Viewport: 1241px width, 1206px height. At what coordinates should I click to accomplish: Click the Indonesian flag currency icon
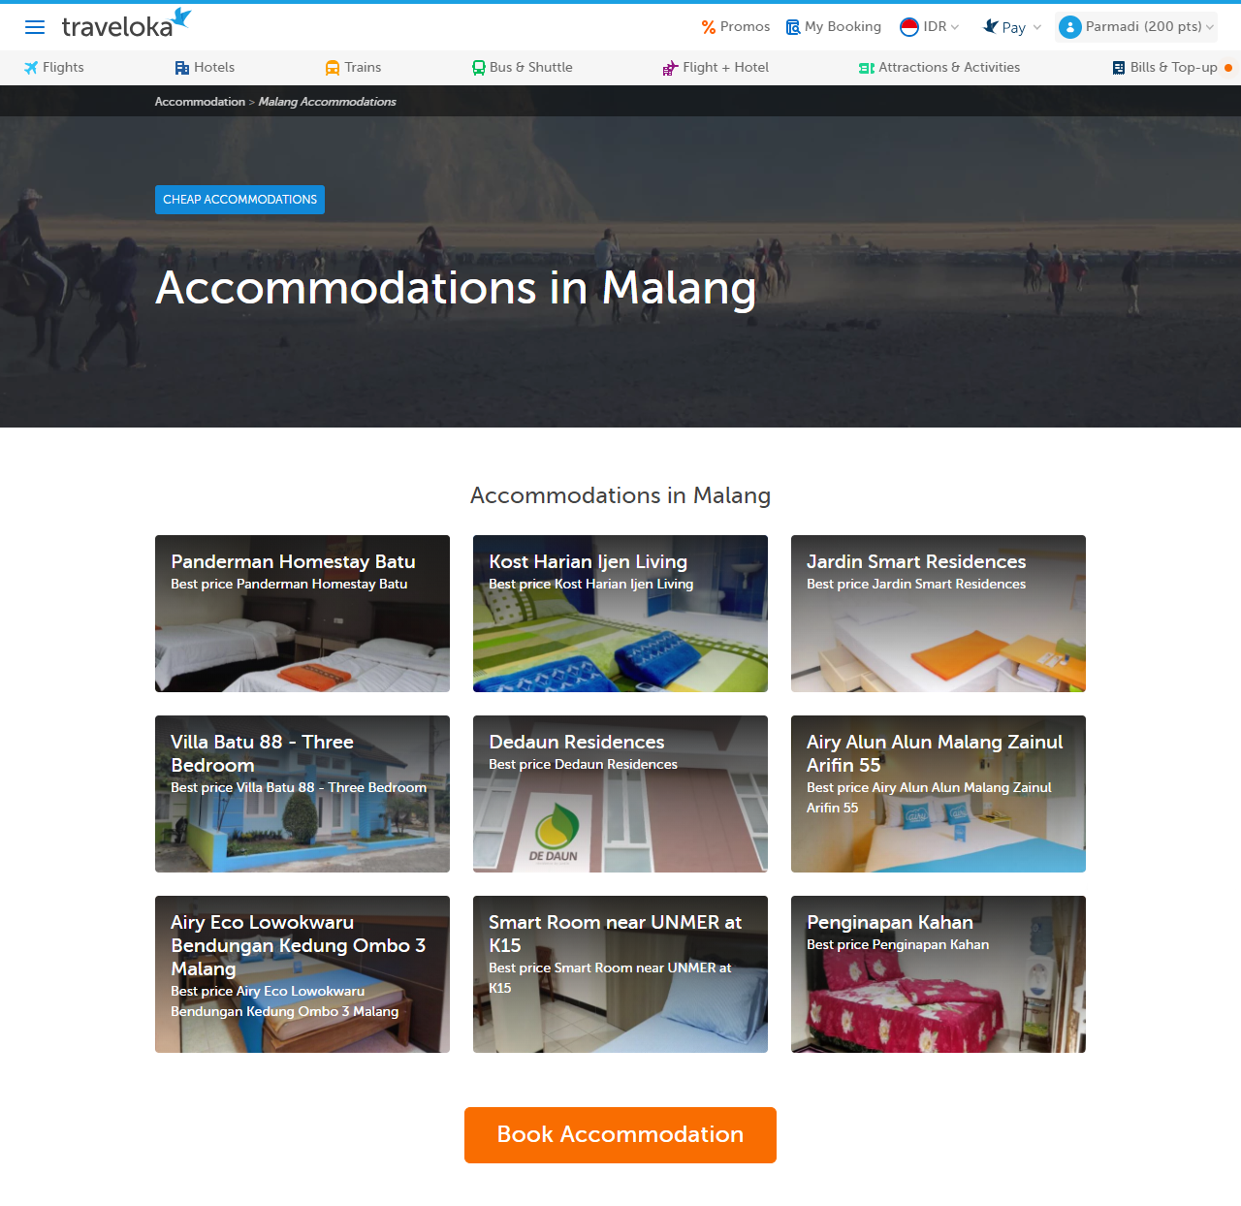pos(909,27)
